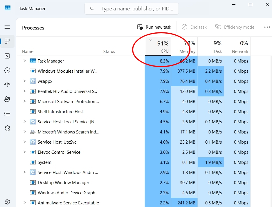
Task: Click the search box in title bar
Action: click(x=132, y=9)
